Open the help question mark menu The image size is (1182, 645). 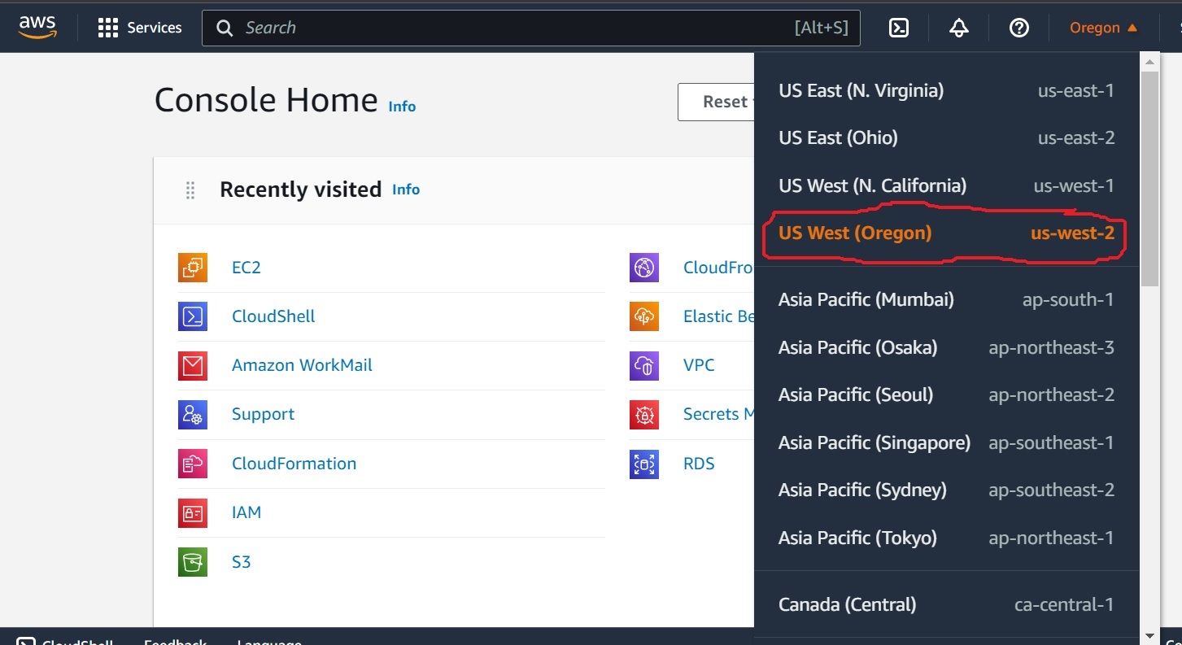1019,28
